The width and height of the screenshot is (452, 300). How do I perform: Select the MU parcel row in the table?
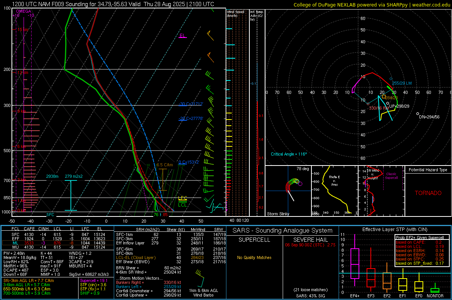coord(58,247)
